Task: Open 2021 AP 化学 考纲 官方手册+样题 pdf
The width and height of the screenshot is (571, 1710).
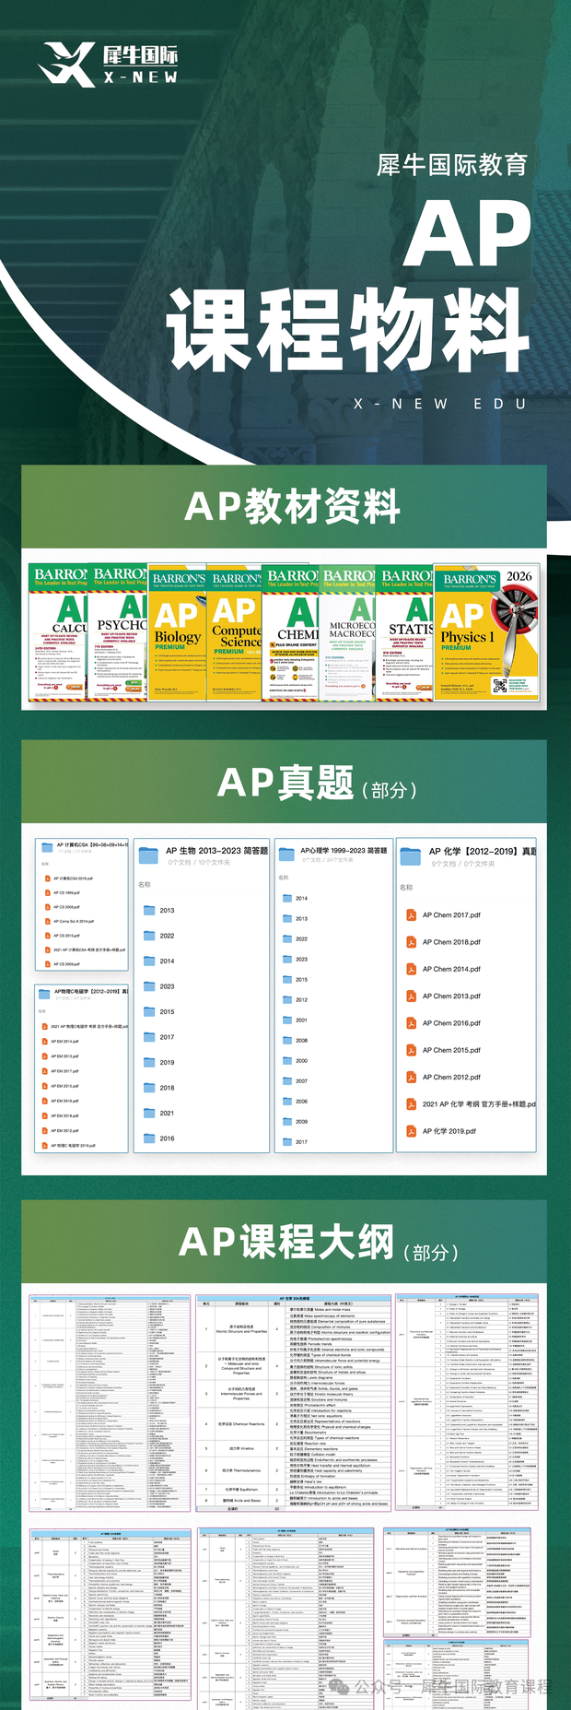Action: point(471,1103)
